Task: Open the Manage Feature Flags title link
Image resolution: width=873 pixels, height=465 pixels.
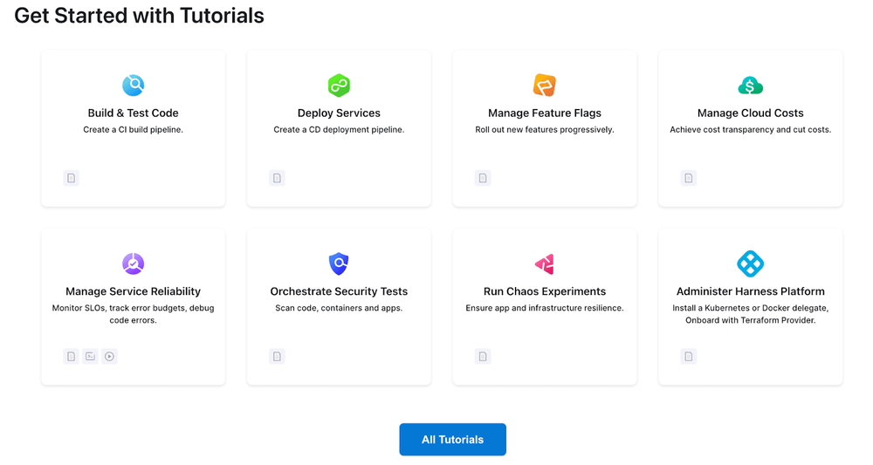Action: (544, 113)
